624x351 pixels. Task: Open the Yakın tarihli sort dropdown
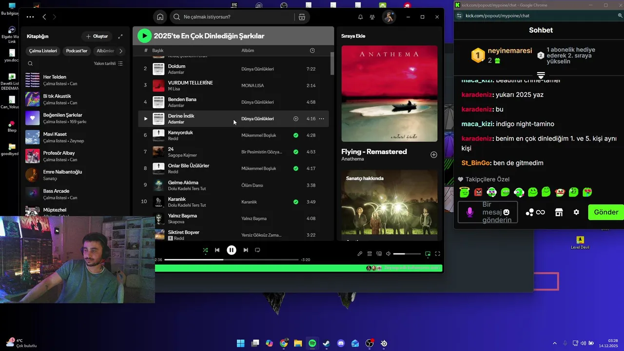108,63
